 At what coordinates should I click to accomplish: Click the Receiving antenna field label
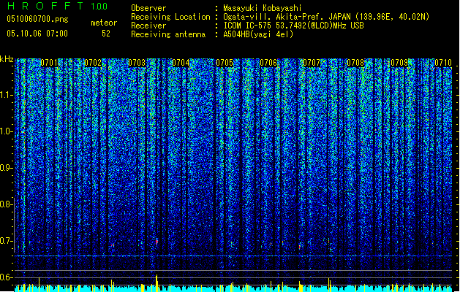(168, 34)
